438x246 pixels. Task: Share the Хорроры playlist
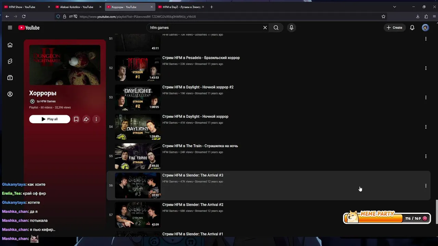coord(86,119)
